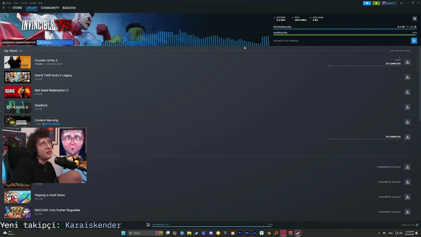421x237 pixels.
Task: Open File Explorer from the taskbar
Action: point(189,233)
